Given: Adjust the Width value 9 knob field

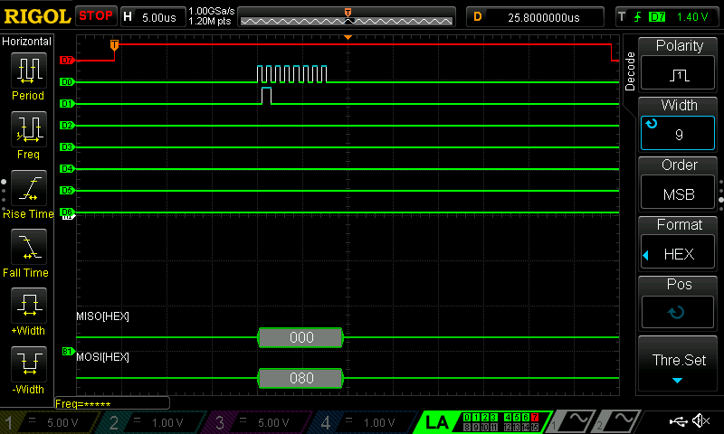Looking at the screenshot, I should pos(678,125).
